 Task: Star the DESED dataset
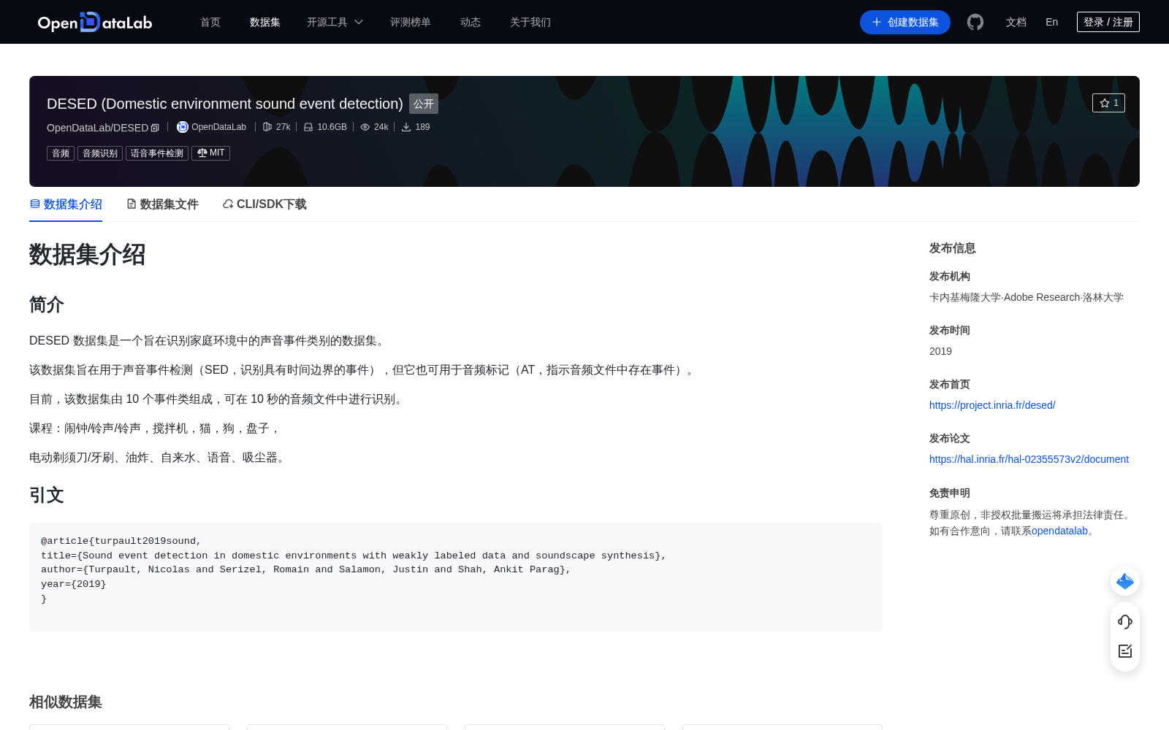click(1108, 103)
